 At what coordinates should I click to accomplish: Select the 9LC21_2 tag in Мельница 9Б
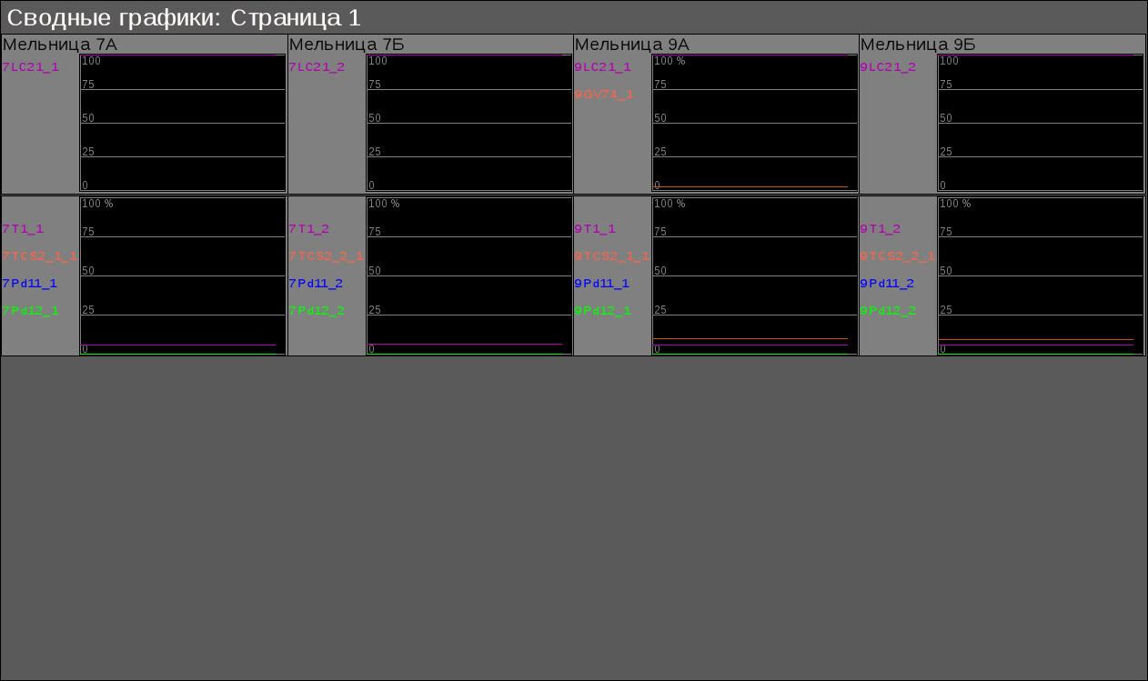888,67
